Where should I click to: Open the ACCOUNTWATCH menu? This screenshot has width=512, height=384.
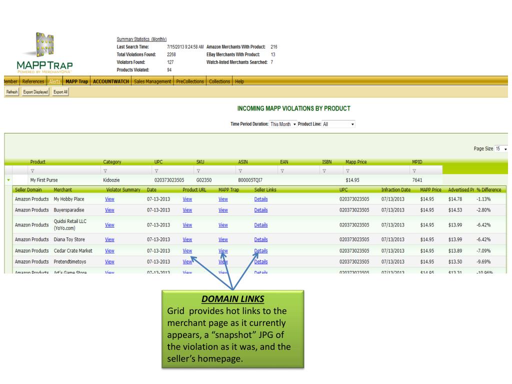click(111, 81)
